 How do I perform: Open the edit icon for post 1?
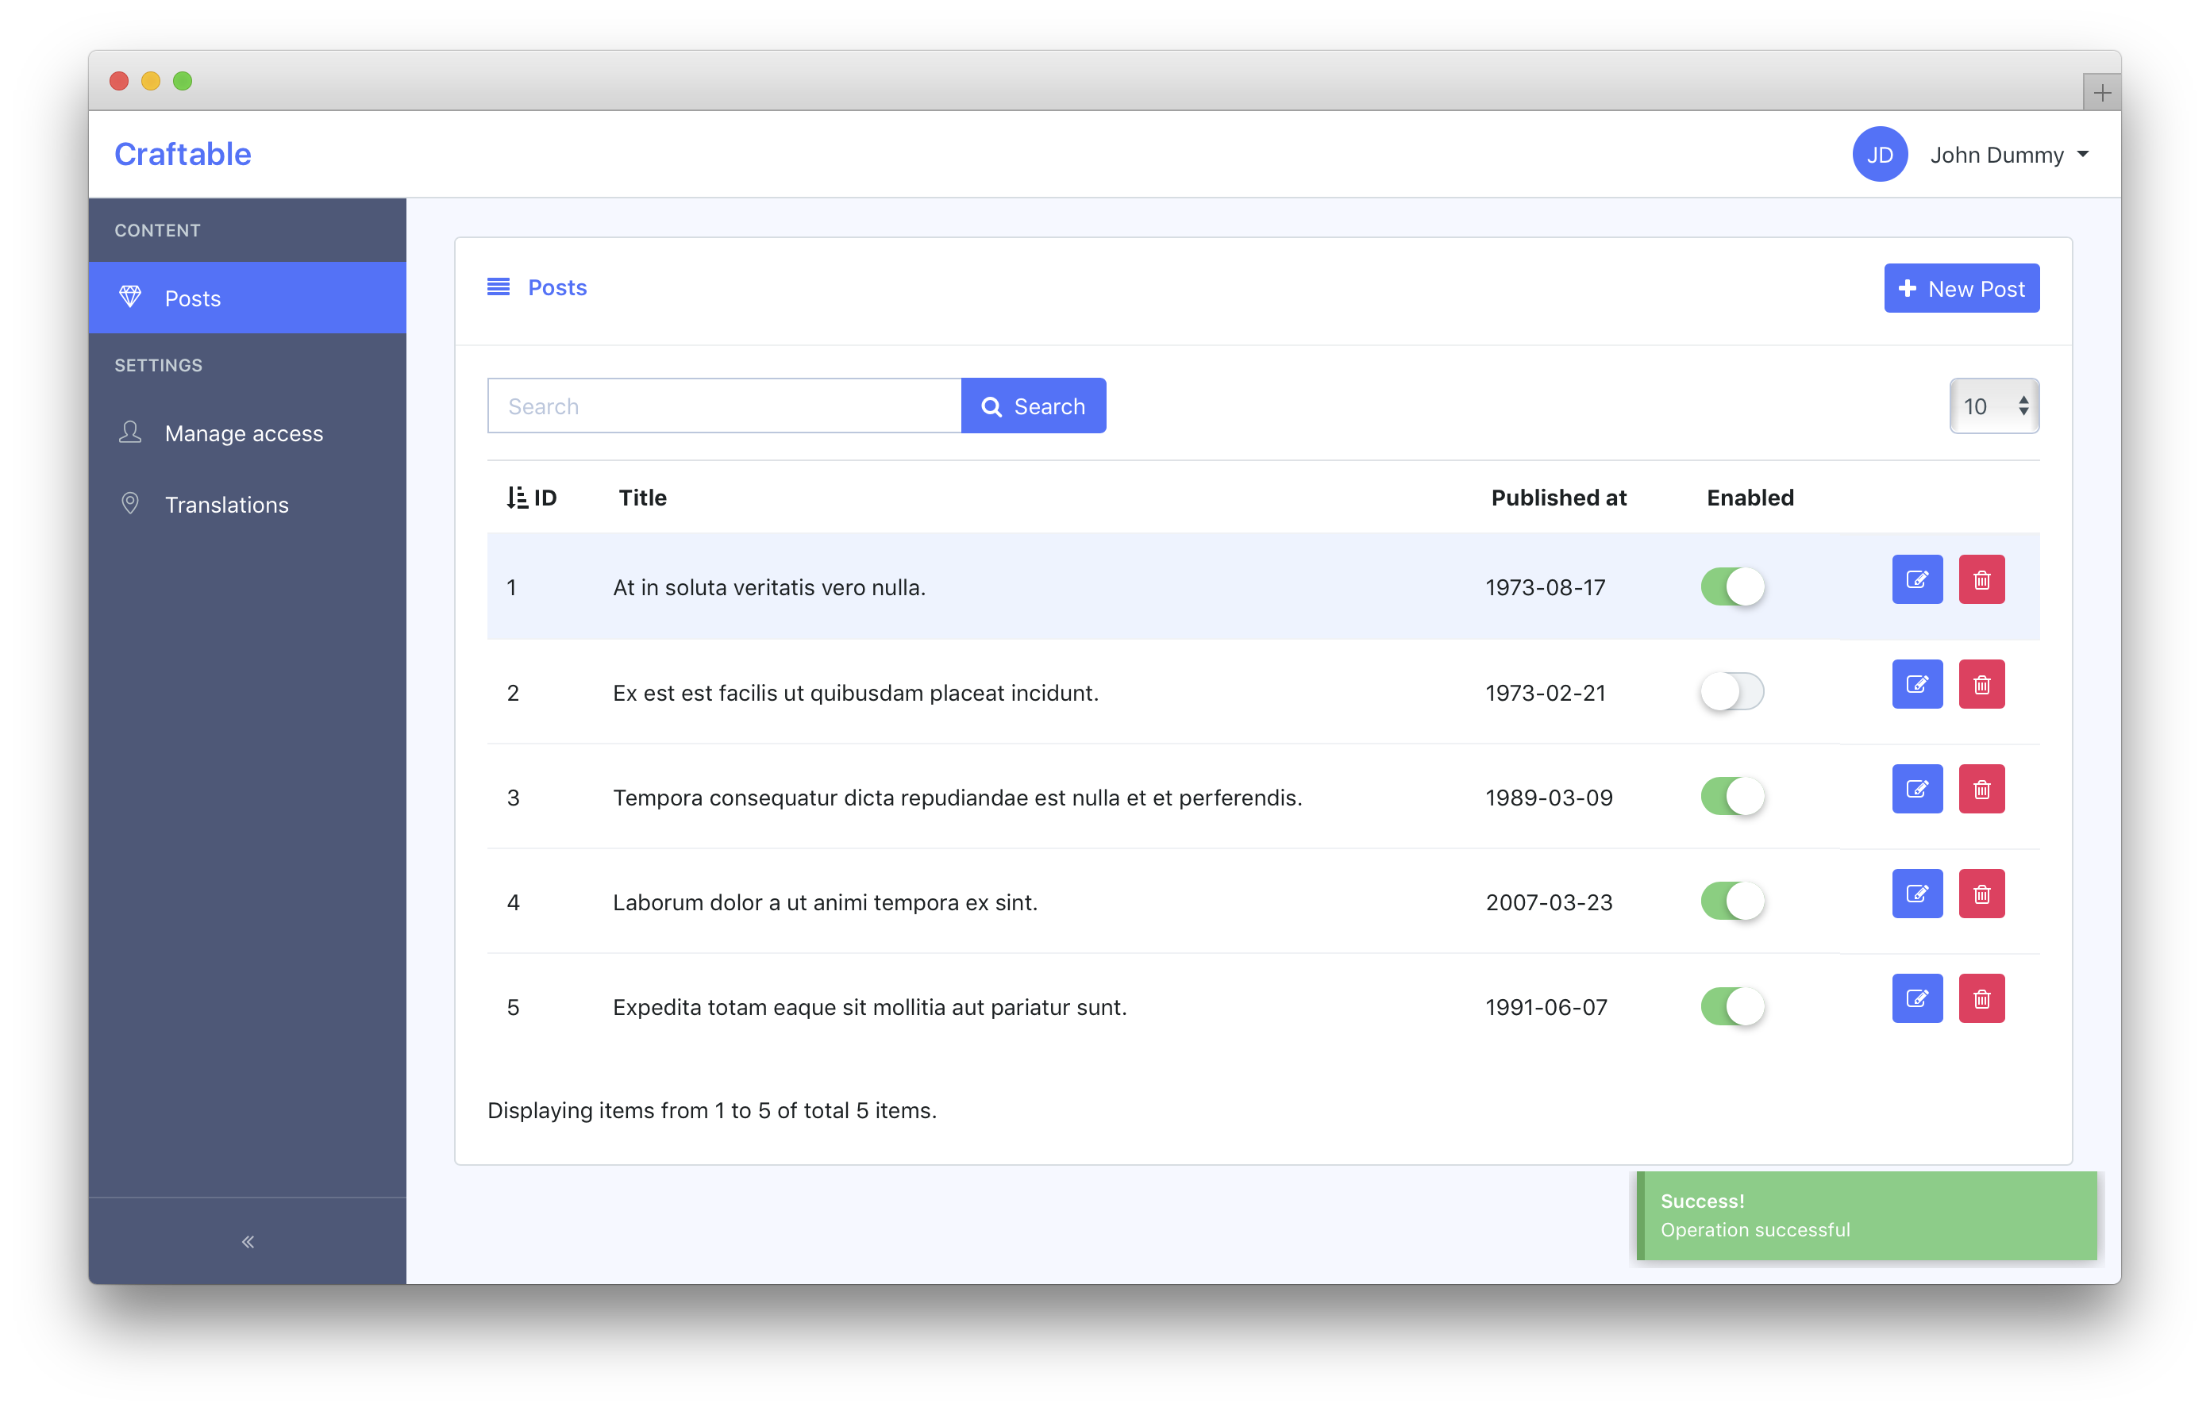tap(1917, 579)
